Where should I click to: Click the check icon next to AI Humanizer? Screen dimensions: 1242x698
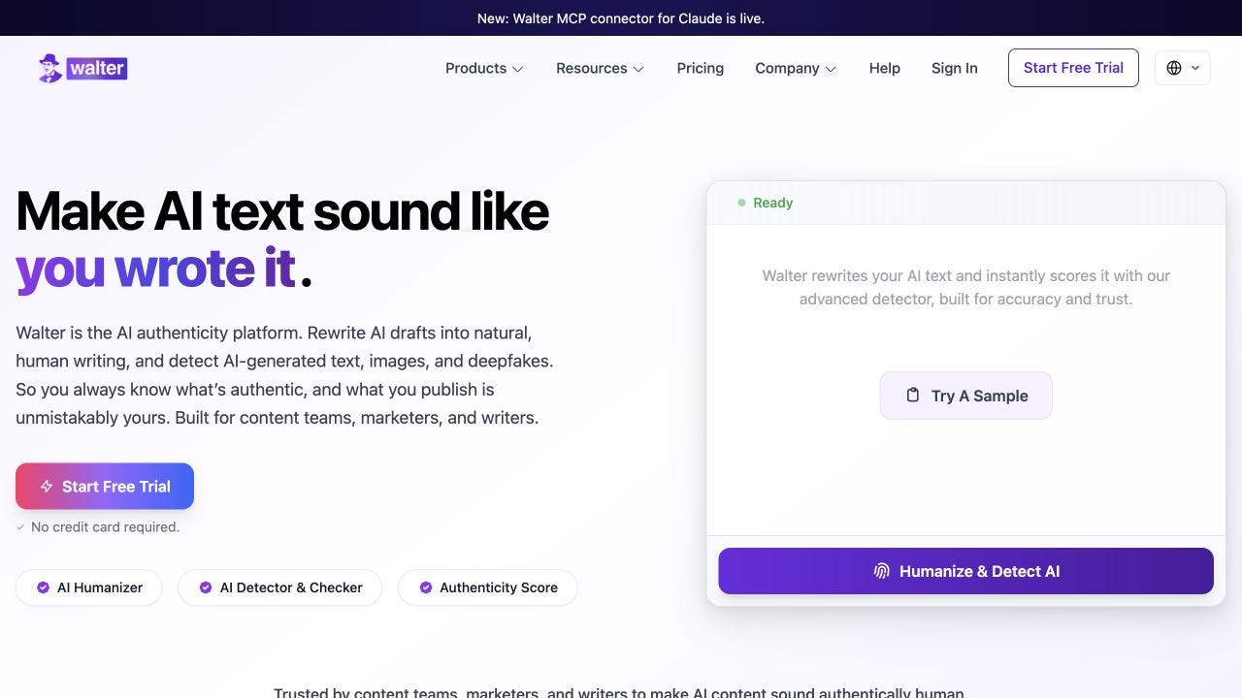[43, 587]
